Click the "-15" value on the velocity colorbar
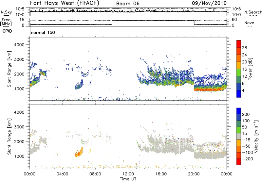Image resolution: width=262 pixels, height=181 pixels. (x=246, y=140)
